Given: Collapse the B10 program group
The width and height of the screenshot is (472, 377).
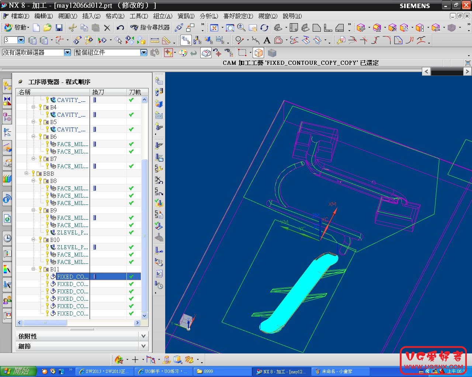Looking at the screenshot, I should point(34,240).
